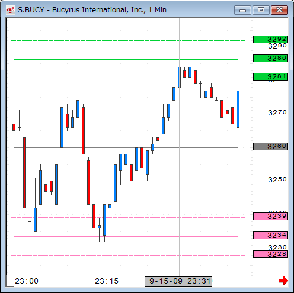Minimize the S.BUCY chart window
Screen dimensions: 294x293
[x=242, y=10]
